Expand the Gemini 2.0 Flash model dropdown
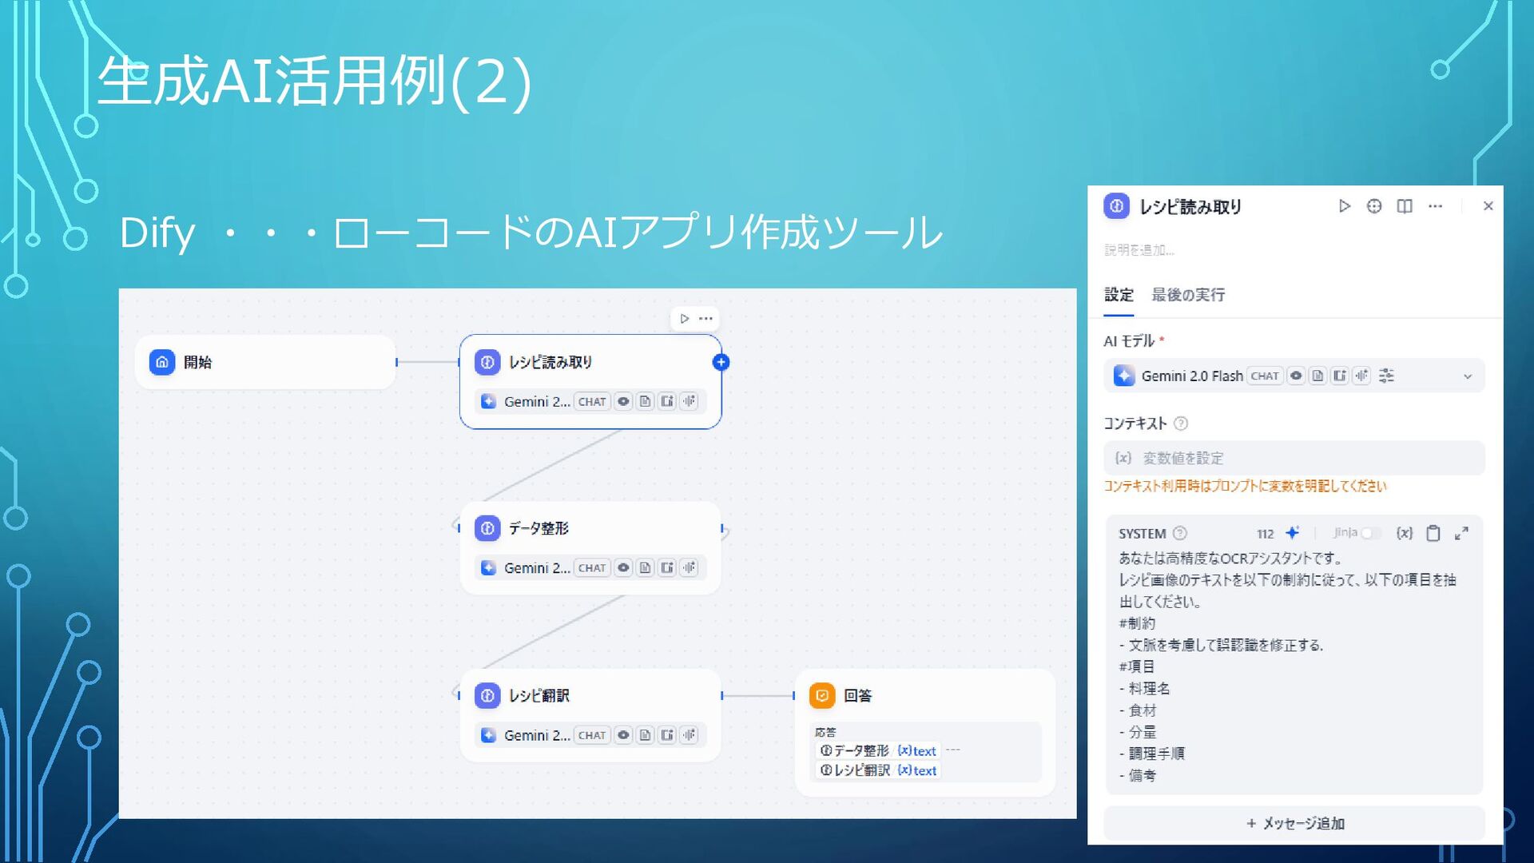1534x863 pixels. [x=1468, y=376]
